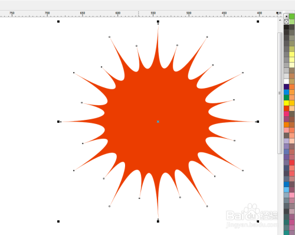Grab the top-left corner selection handle
Viewport: 295px width, 235px height.
[58, 21]
